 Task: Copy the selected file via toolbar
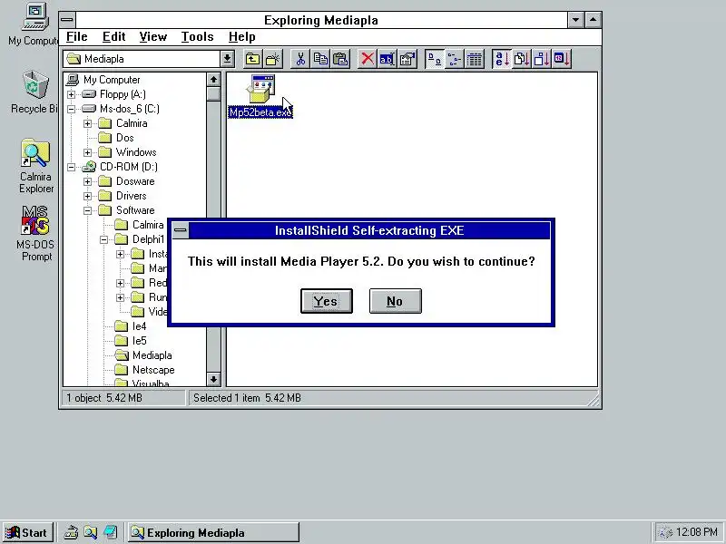[320, 59]
